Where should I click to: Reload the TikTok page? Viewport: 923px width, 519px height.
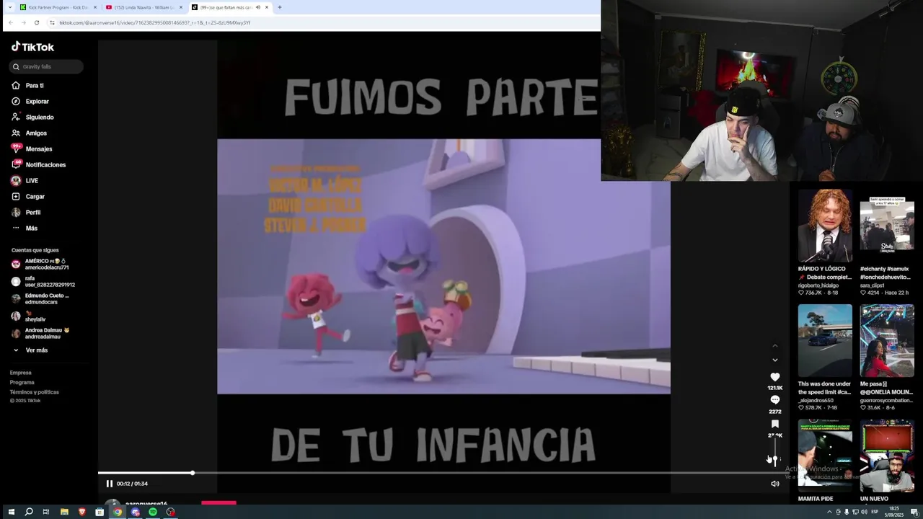36,22
